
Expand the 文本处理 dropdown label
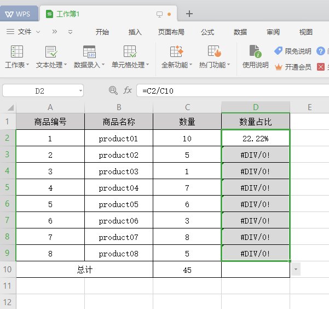tap(51, 65)
